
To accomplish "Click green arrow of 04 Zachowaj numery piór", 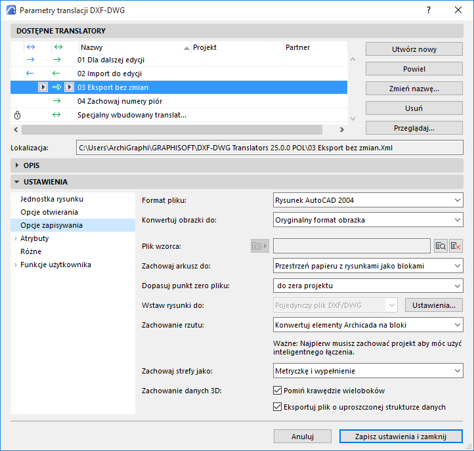I will pyautogui.click(x=57, y=101).
